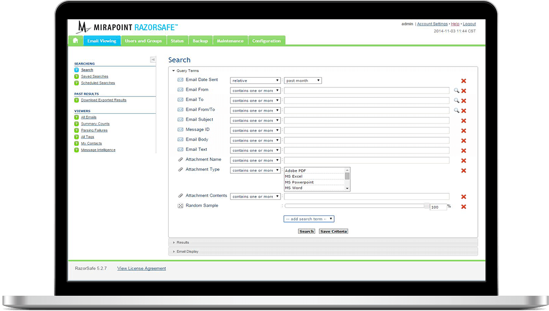Image resolution: width=549 pixels, height=311 pixels.
Task: Click the Save Criteria button
Action: point(333,231)
